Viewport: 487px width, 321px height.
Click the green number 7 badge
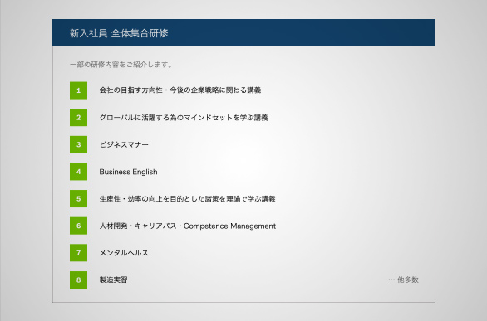click(78, 253)
